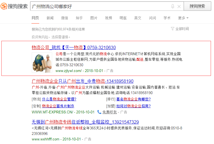The width and height of the screenshot is (214, 144).
Task: Click the 搜狗搜索 search button
Action: point(197,6)
